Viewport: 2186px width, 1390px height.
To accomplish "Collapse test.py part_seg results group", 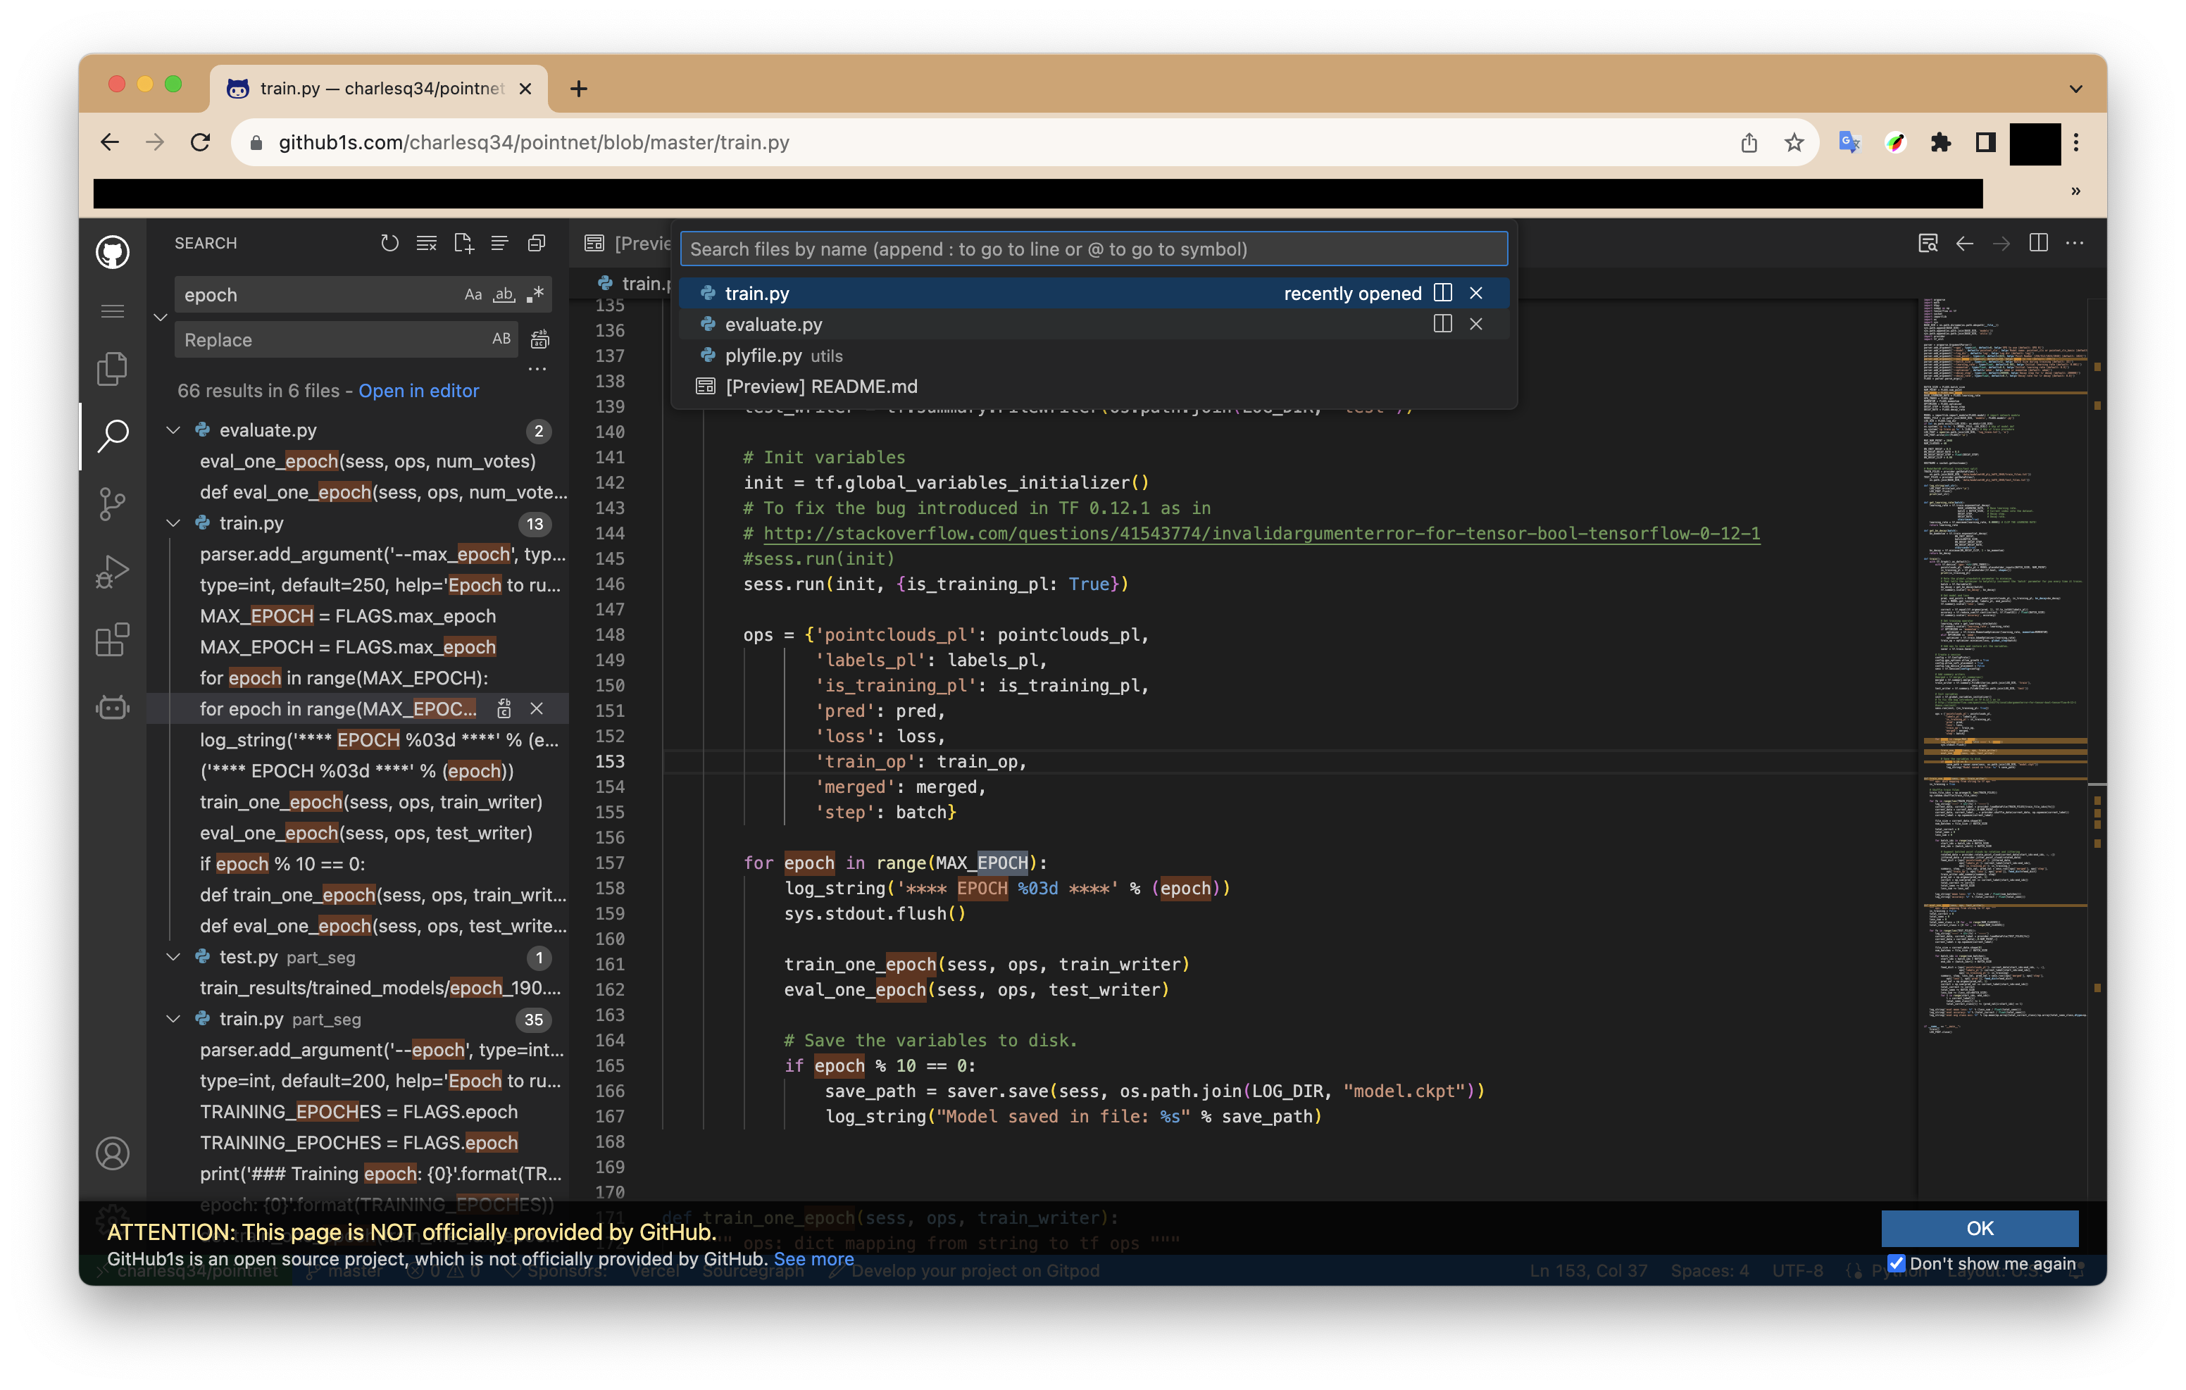I will point(173,957).
